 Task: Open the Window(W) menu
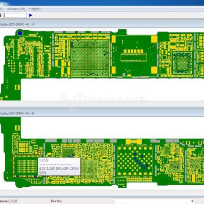click(x=16, y=9)
